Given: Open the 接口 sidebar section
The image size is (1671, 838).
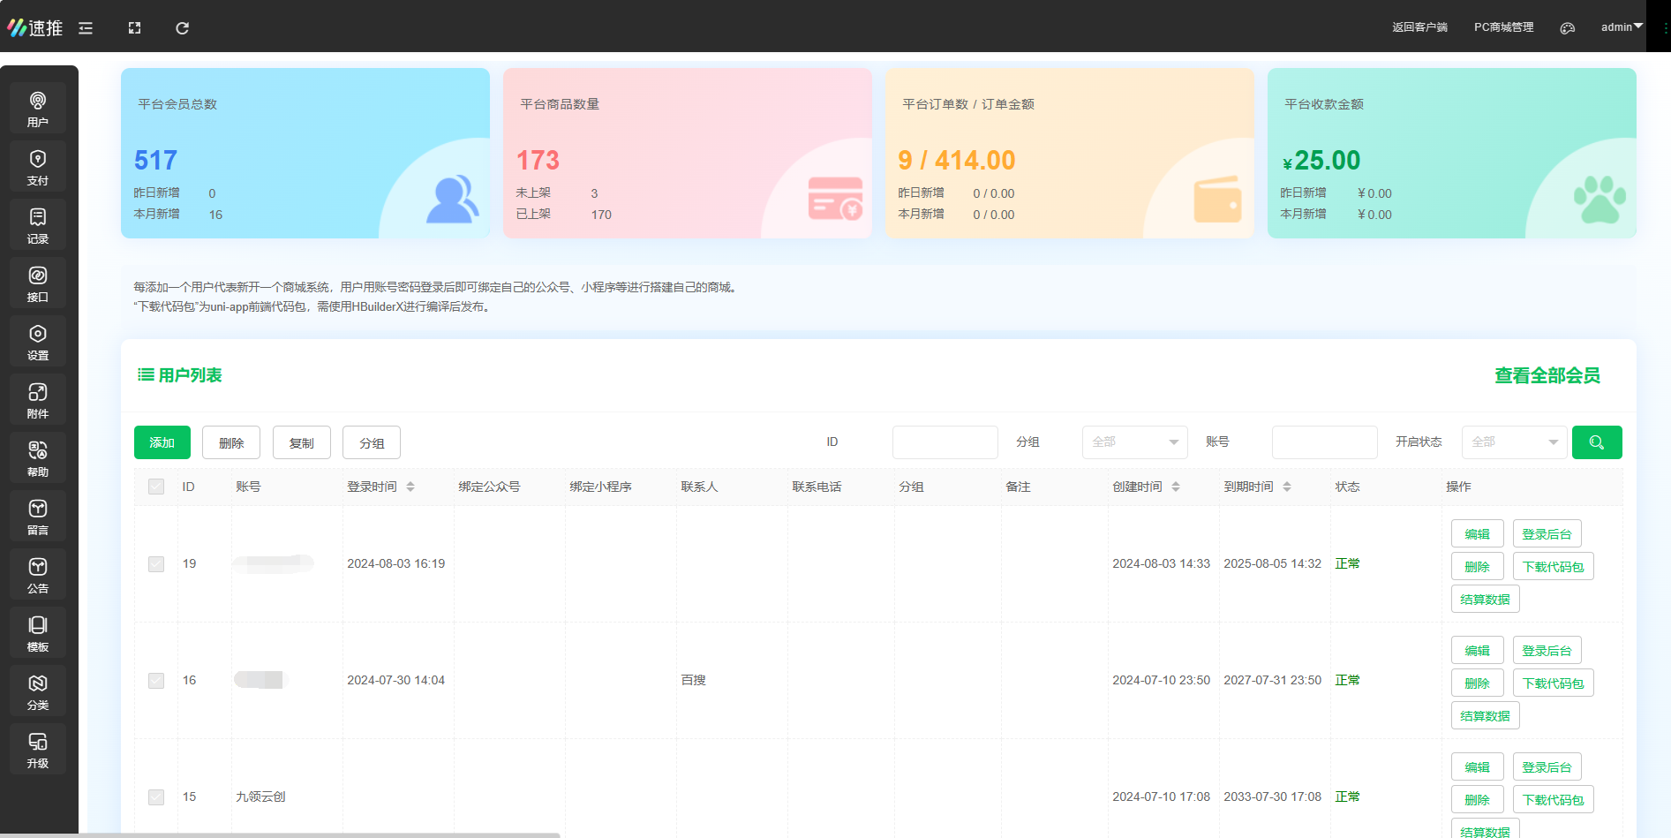Looking at the screenshot, I should pyautogui.click(x=38, y=283).
